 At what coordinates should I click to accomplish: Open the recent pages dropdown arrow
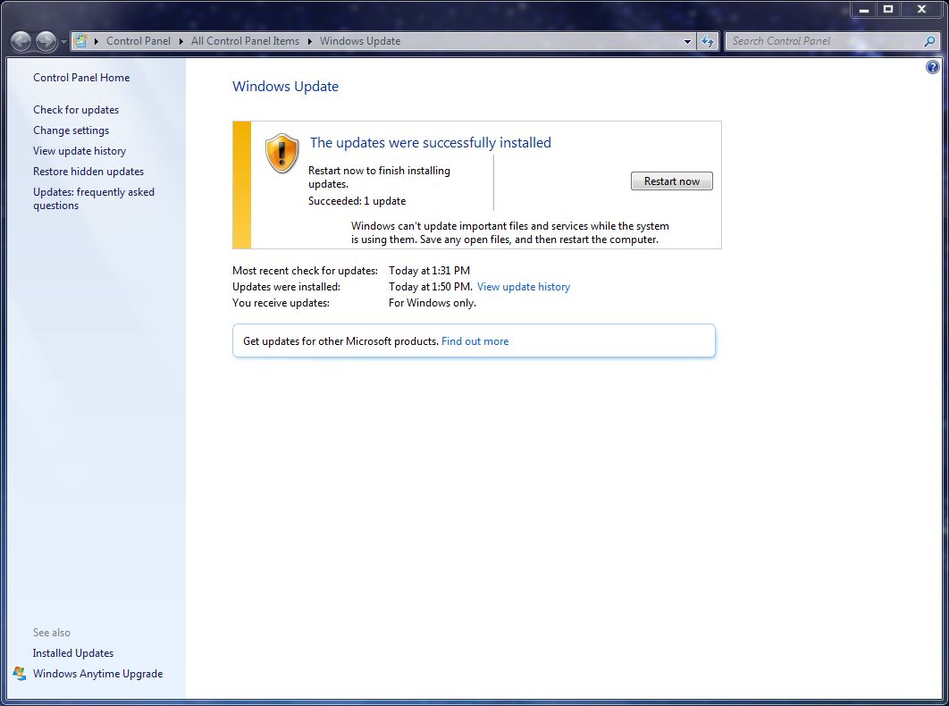pyautogui.click(x=63, y=42)
